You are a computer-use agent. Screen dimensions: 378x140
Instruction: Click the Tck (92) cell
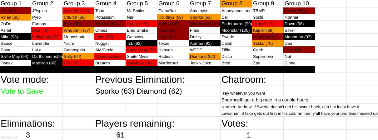click(x=142, y=44)
